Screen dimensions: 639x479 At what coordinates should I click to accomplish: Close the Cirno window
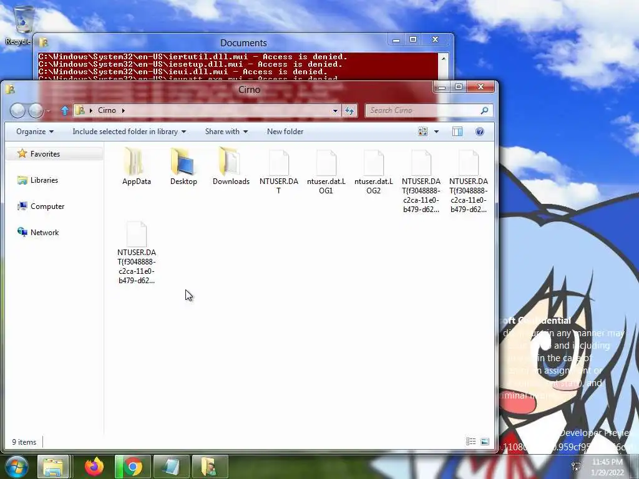click(x=480, y=87)
